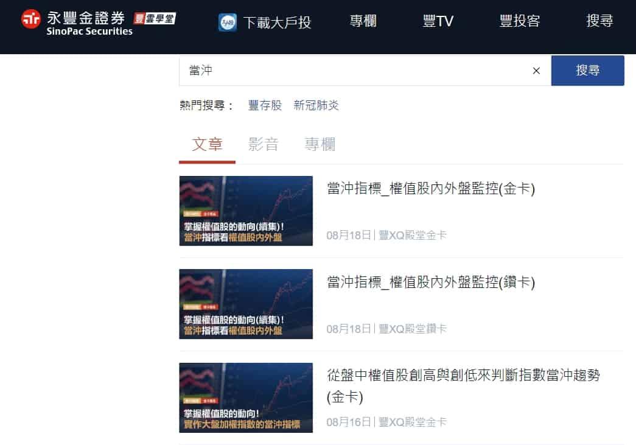636x445 pixels.
Task: Open thumbnail of 鑽卡 article
Action: tap(246, 304)
